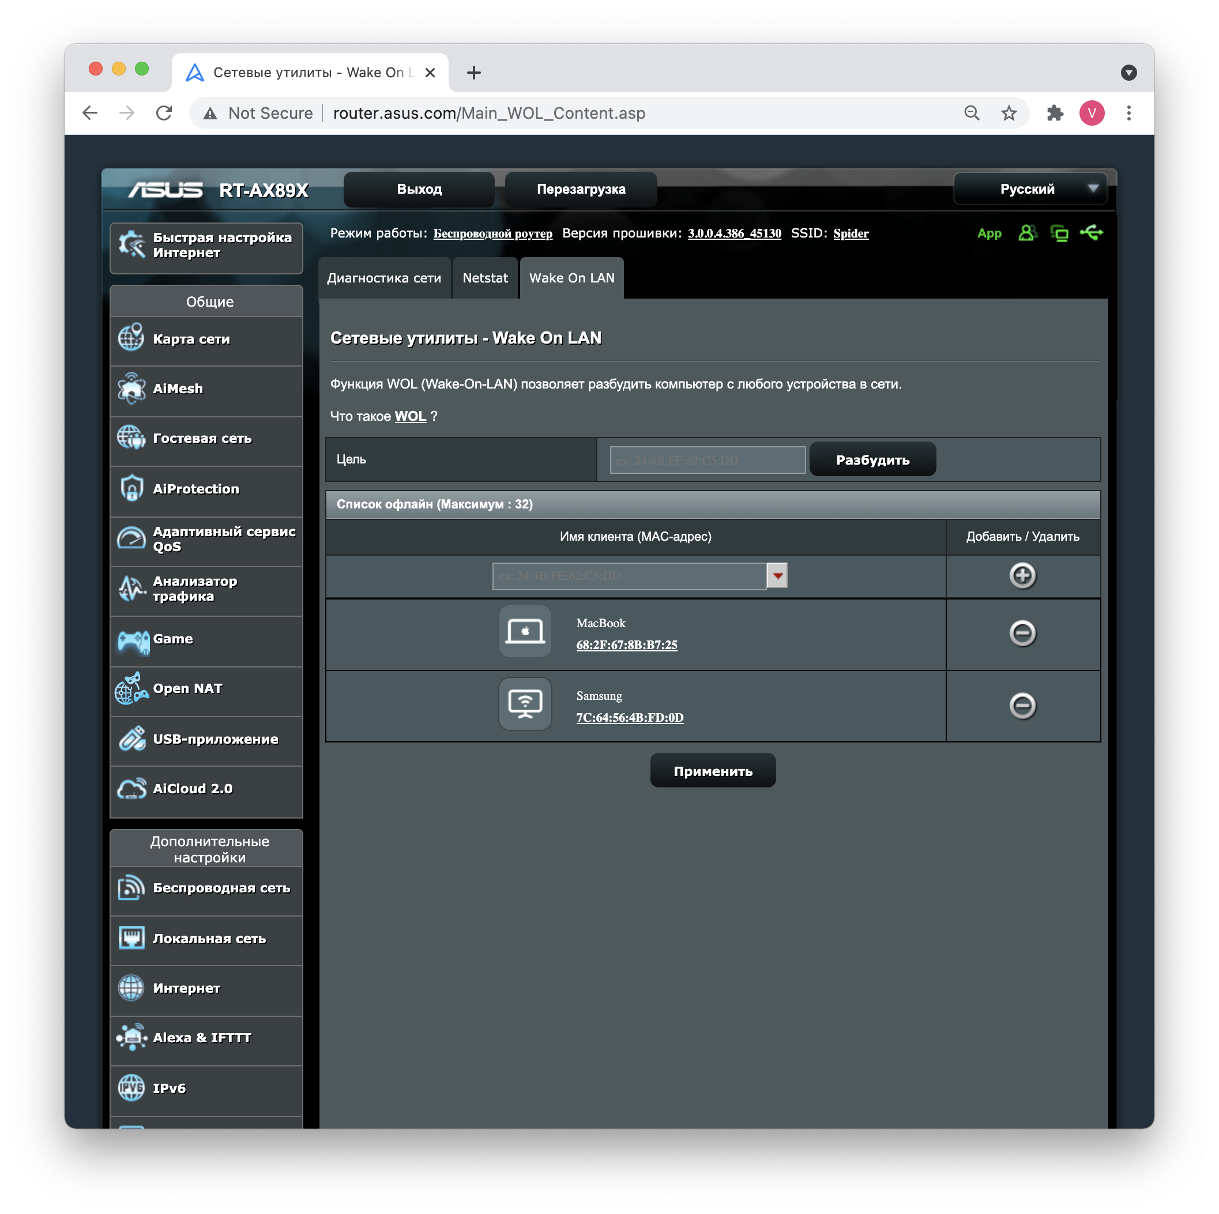Select the Wake On LAN tab

tap(571, 278)
